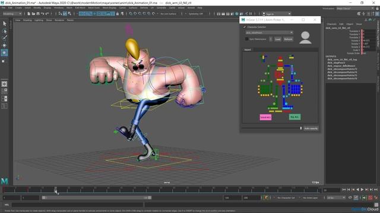Open the File menu
The height and width of the screenshot is (213, 380).
tap(4, 8)
